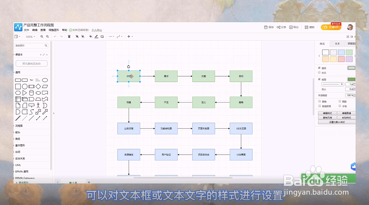Delete selection with the trash icon

click(x=69, y=37)
